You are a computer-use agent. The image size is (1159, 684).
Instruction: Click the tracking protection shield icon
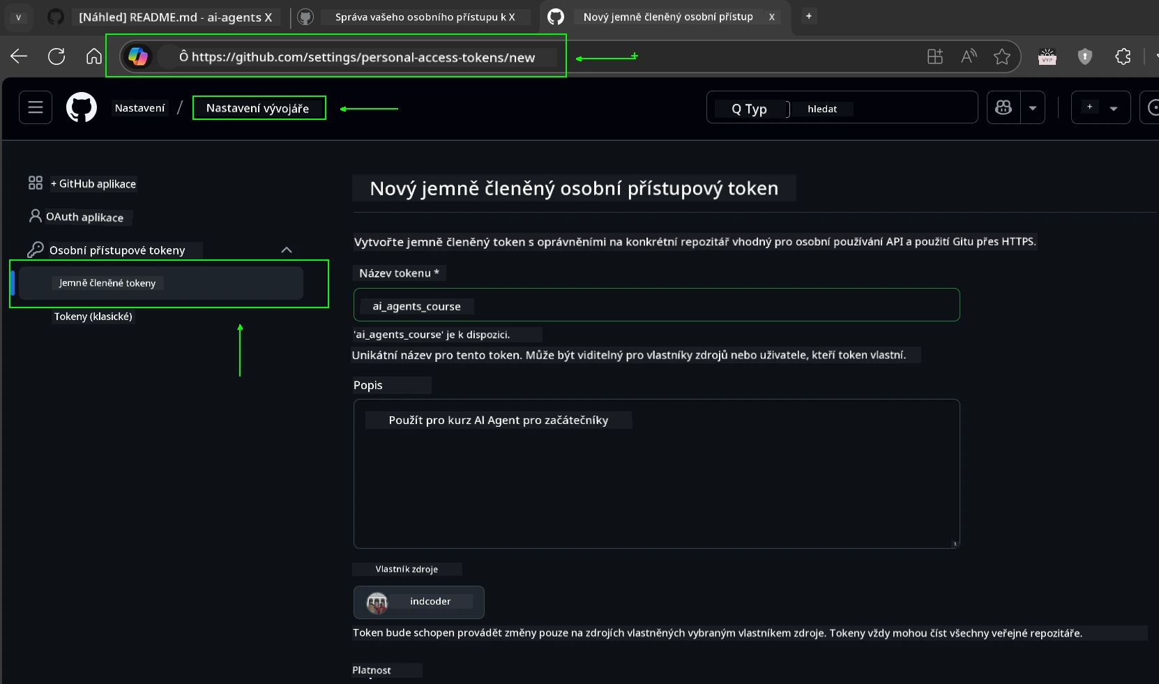(1085, 57)
